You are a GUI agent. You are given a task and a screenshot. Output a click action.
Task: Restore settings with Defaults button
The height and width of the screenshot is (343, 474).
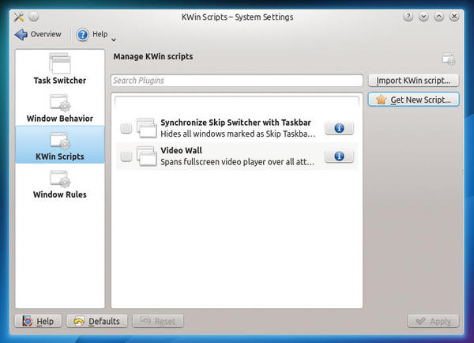(x=96, y=321)
